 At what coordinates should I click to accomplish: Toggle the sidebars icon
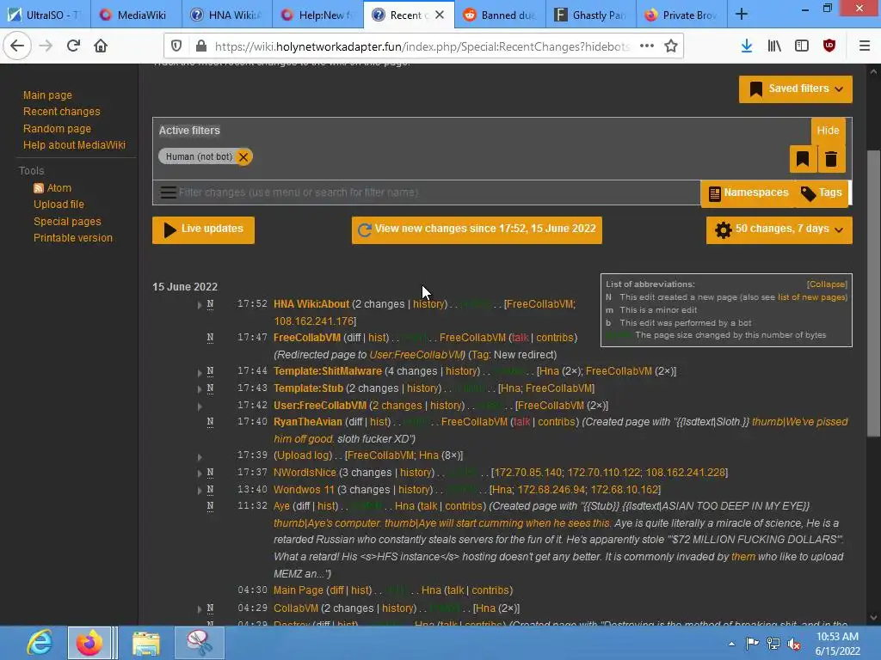pos(802,46)
